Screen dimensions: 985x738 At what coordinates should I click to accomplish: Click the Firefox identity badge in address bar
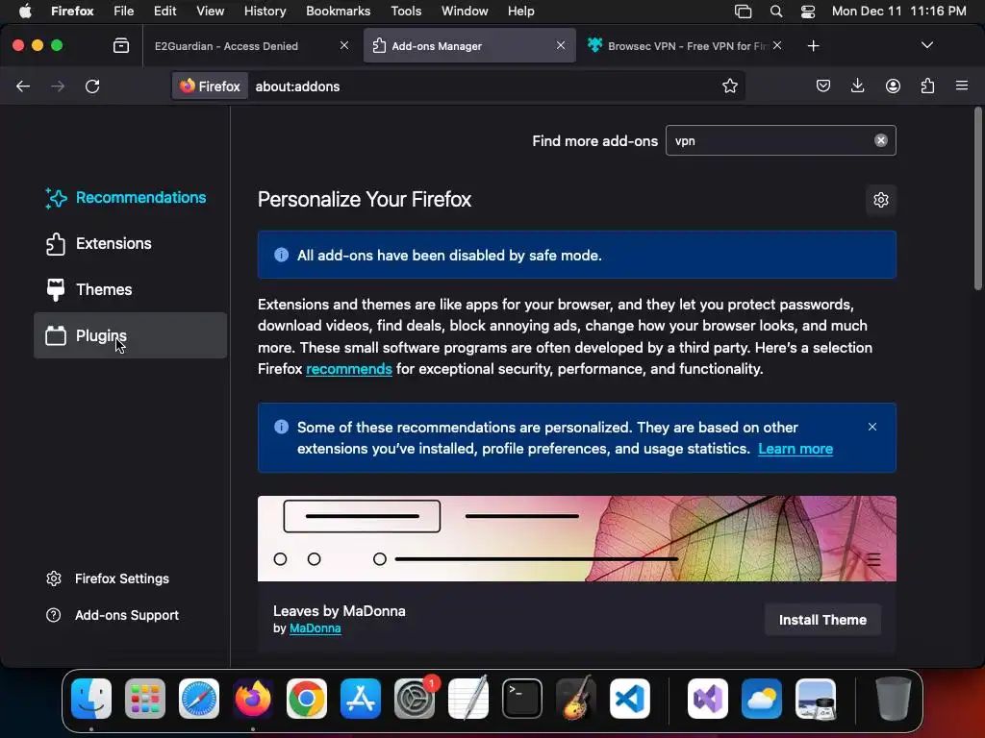pos(211,86)
